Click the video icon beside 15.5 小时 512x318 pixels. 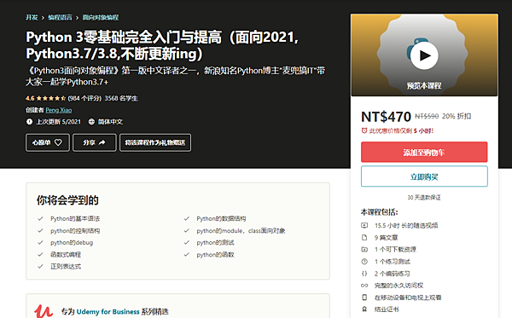coord(364,225)
